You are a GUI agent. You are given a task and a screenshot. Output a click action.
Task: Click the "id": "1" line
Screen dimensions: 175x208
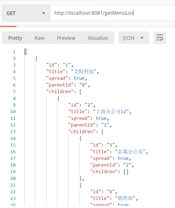point(60,65)
